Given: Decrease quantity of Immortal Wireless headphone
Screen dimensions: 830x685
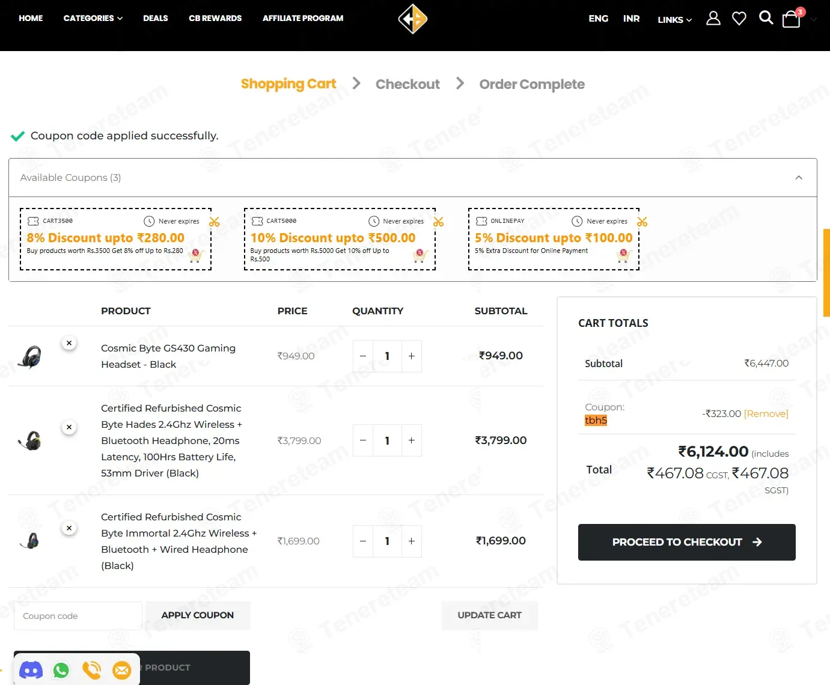Looking at the screenshot, I should point(363,541).
